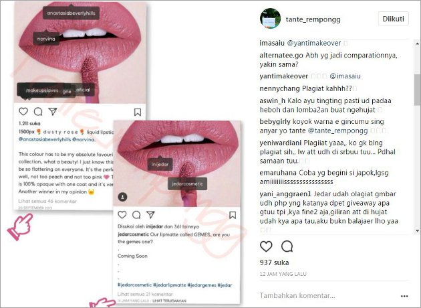Open tante_rempongg profile from the username
The height and width of the screenshot is (308, 421).
(313, 19)
